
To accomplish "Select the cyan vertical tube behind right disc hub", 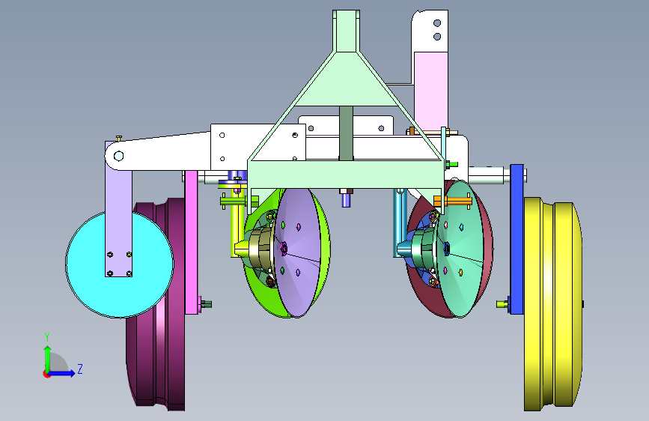I will coord(399,223).
